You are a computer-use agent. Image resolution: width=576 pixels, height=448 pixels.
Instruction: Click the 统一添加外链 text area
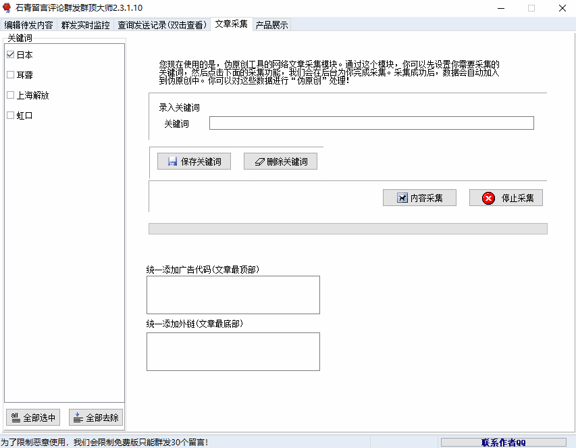coord(233,351)
